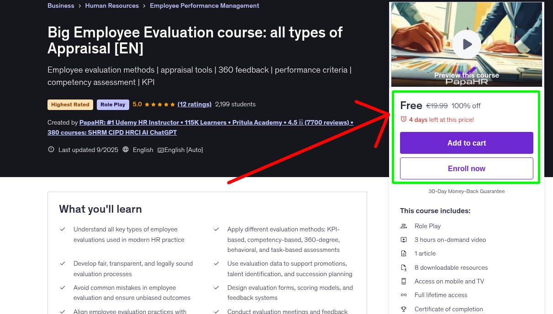
Task: Open the 12 ratings link
Action: click(195, 104)
